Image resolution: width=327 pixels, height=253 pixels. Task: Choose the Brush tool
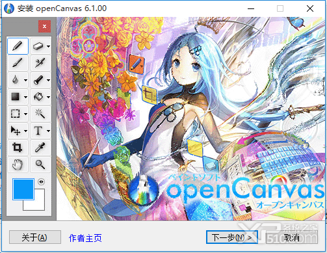[18, 63]
